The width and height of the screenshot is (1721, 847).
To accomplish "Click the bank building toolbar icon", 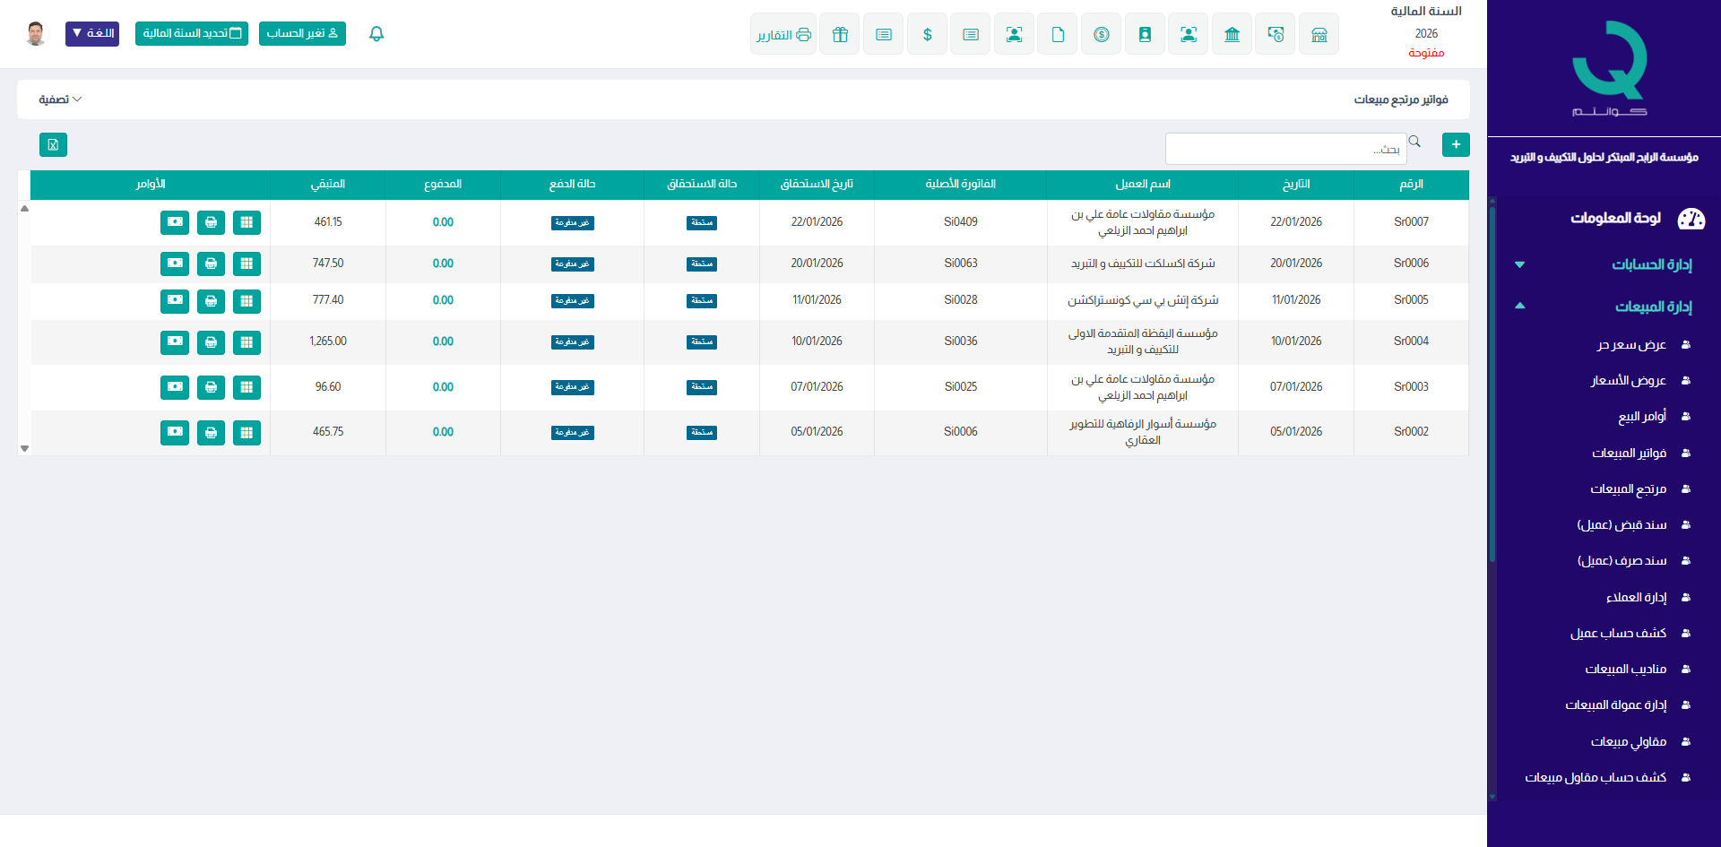I will 1232,34.
